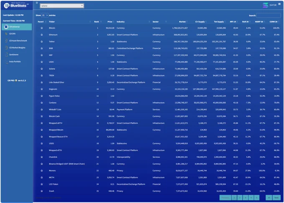Screen dimensions: 284x203
Task: Click the star icon for XRP
Action: point(42,55)
